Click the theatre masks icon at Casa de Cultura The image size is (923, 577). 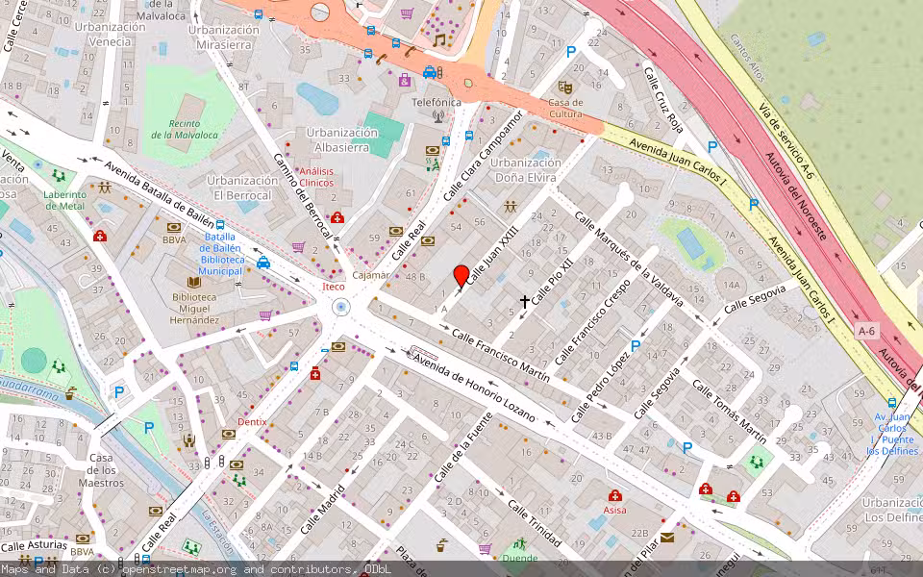(x=565, y=88)
